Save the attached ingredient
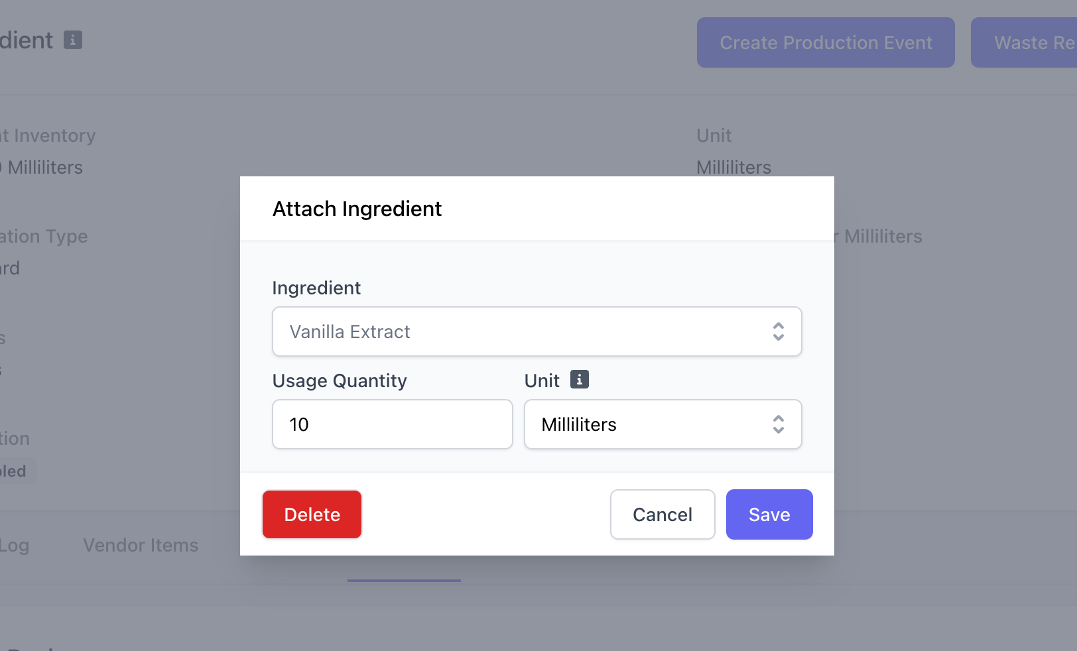Viewport: 1077px width, 651px height. [x=769, y=514]
